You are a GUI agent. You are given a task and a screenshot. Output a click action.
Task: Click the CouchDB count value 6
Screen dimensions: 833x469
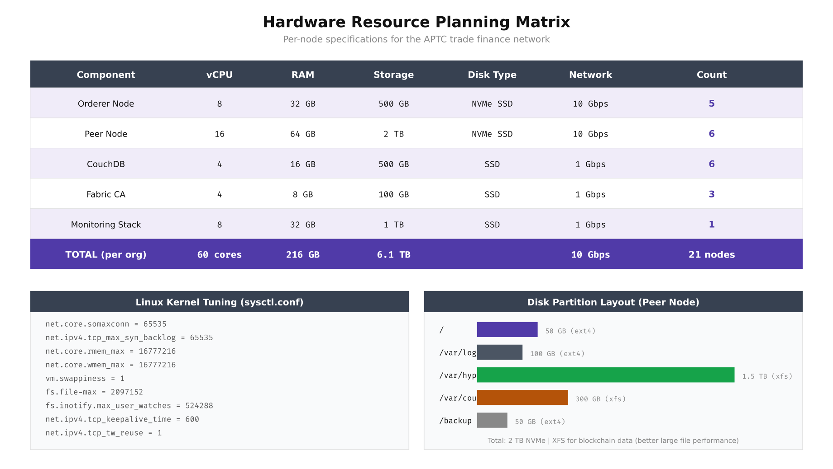click(711, 164)
